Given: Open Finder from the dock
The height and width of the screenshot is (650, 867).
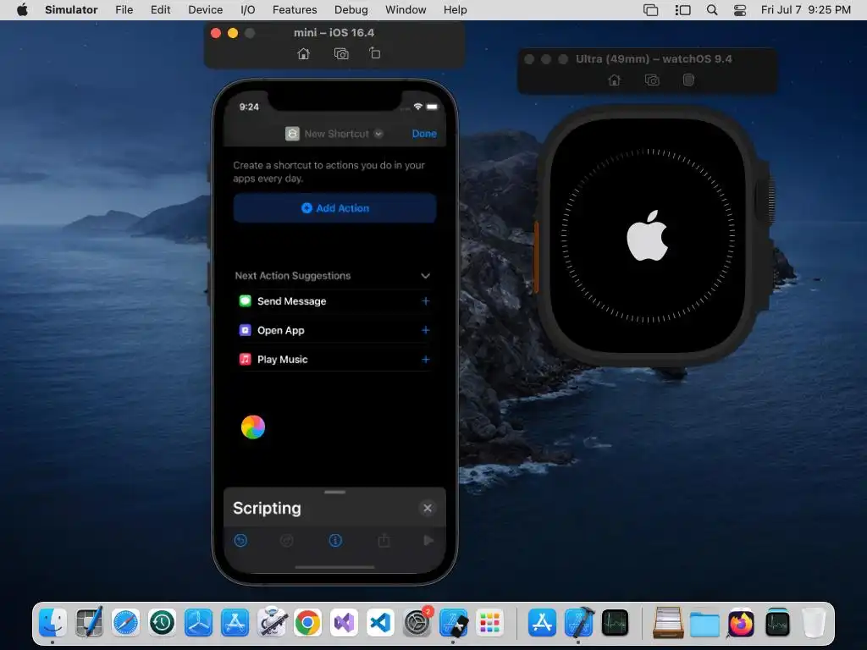Looking at the screenshot, I should tap(53, 623).
